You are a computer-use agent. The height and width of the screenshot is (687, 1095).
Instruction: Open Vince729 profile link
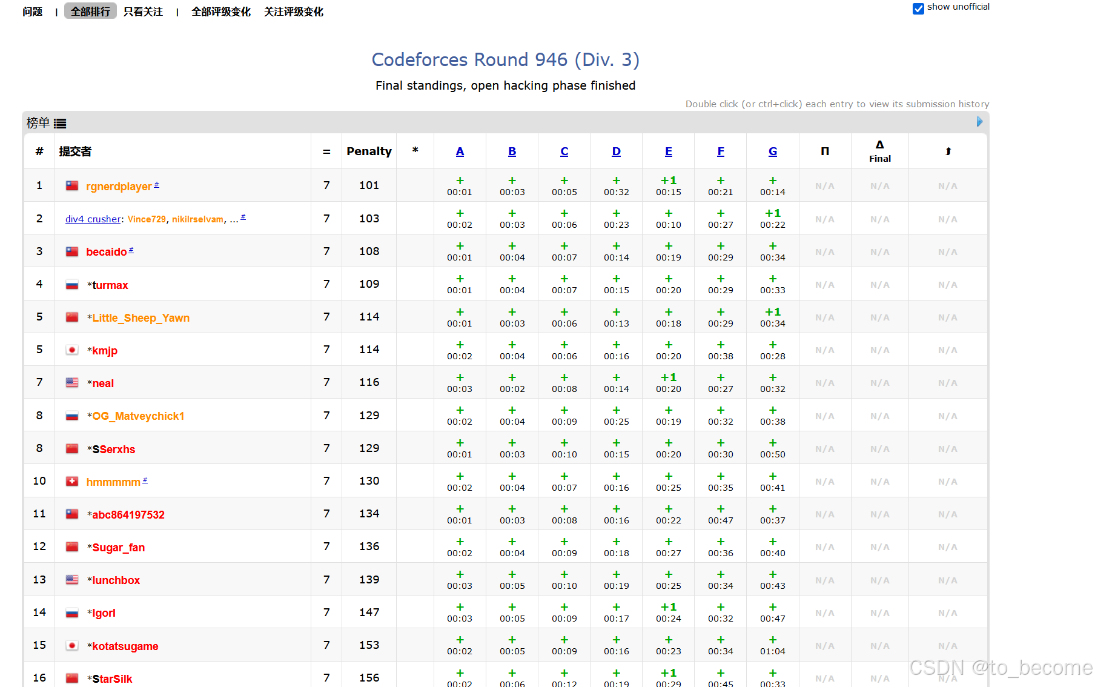[147, 219]
